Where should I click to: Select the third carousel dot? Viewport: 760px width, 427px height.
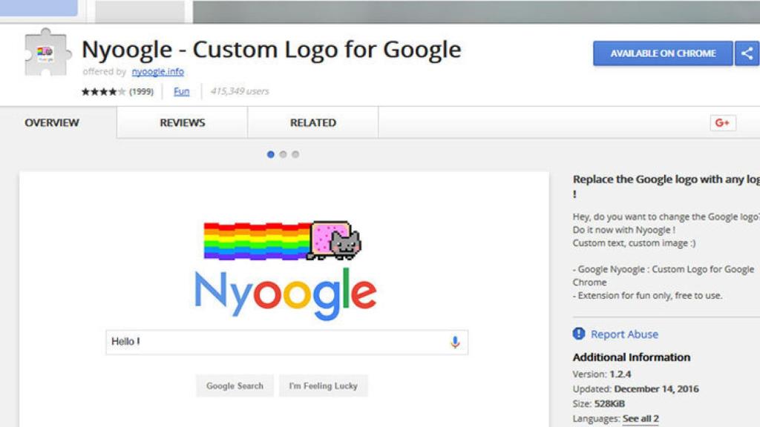tap(295, 154)
